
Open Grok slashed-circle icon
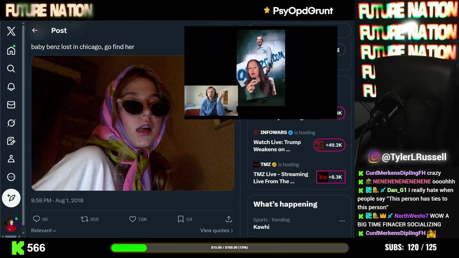tap(11, 123)
